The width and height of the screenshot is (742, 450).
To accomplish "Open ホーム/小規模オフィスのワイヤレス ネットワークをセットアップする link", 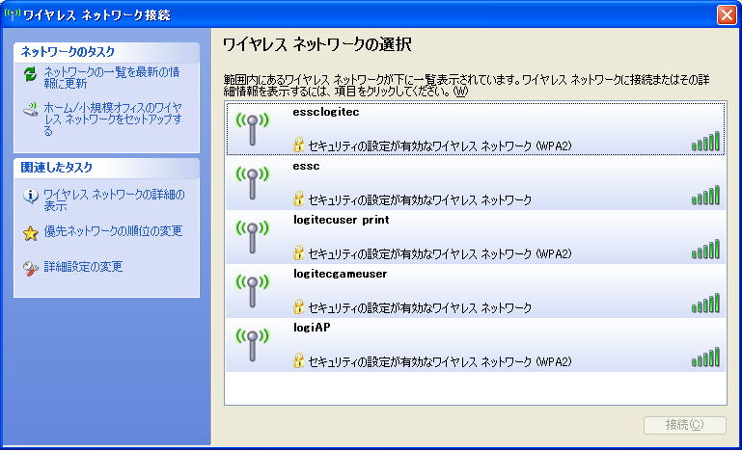I will (x=113, y=119).
